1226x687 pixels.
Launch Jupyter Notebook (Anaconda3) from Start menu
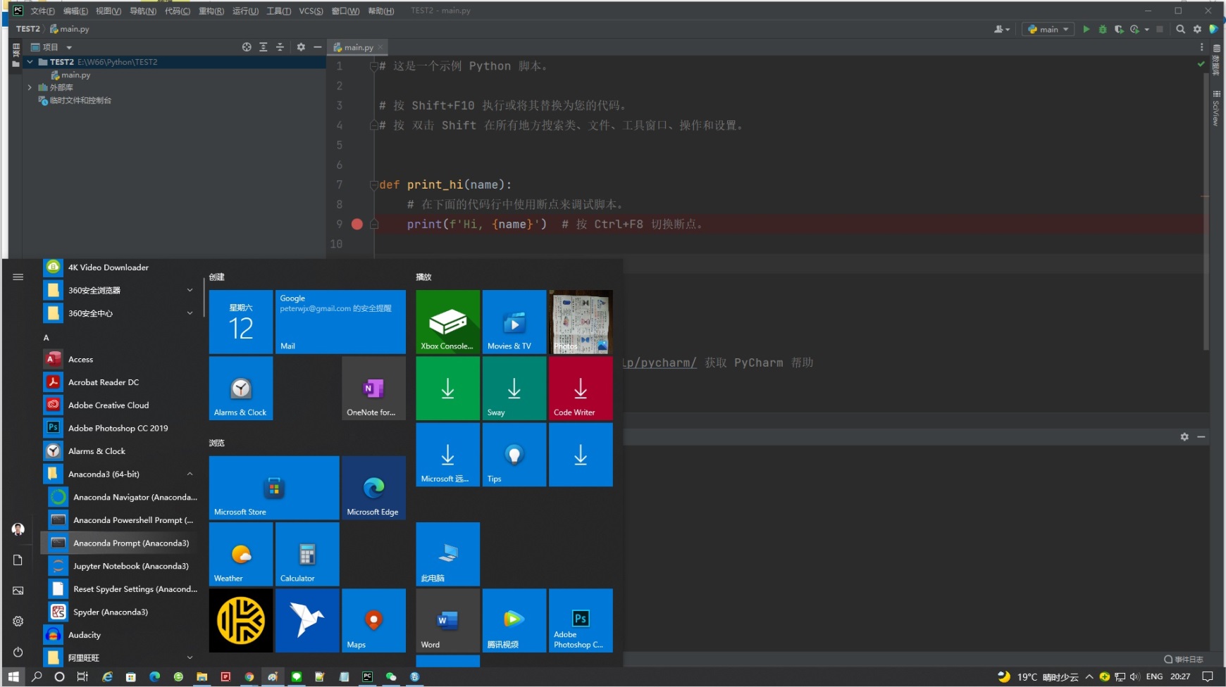[132, 565]
